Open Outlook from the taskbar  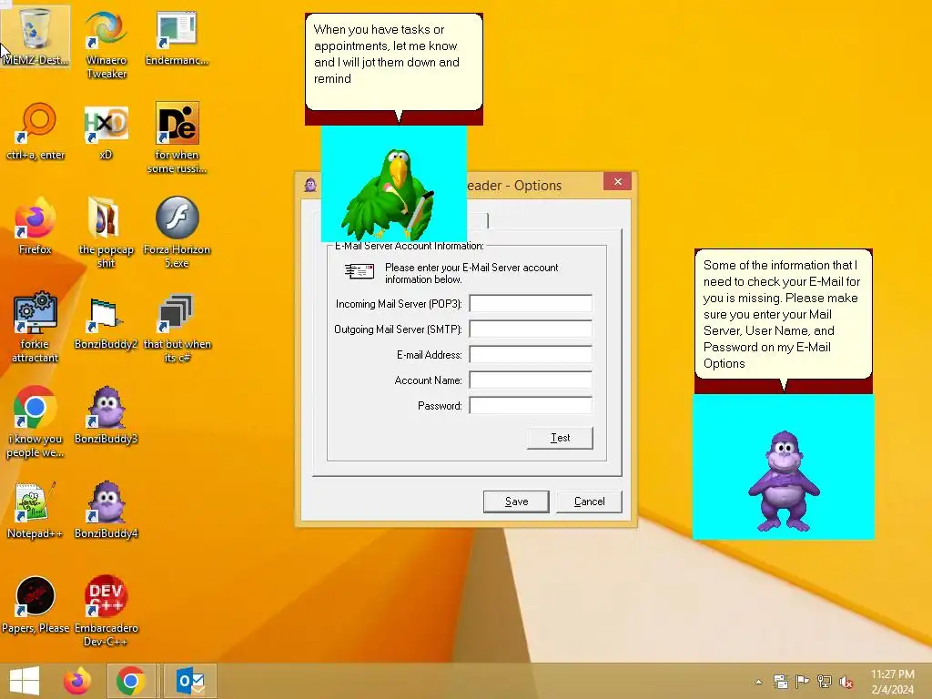pos(190,681)
